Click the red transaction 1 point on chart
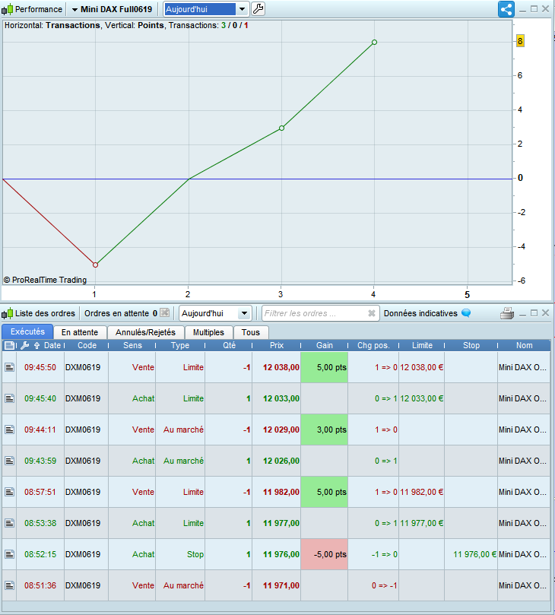 point(95,265)
